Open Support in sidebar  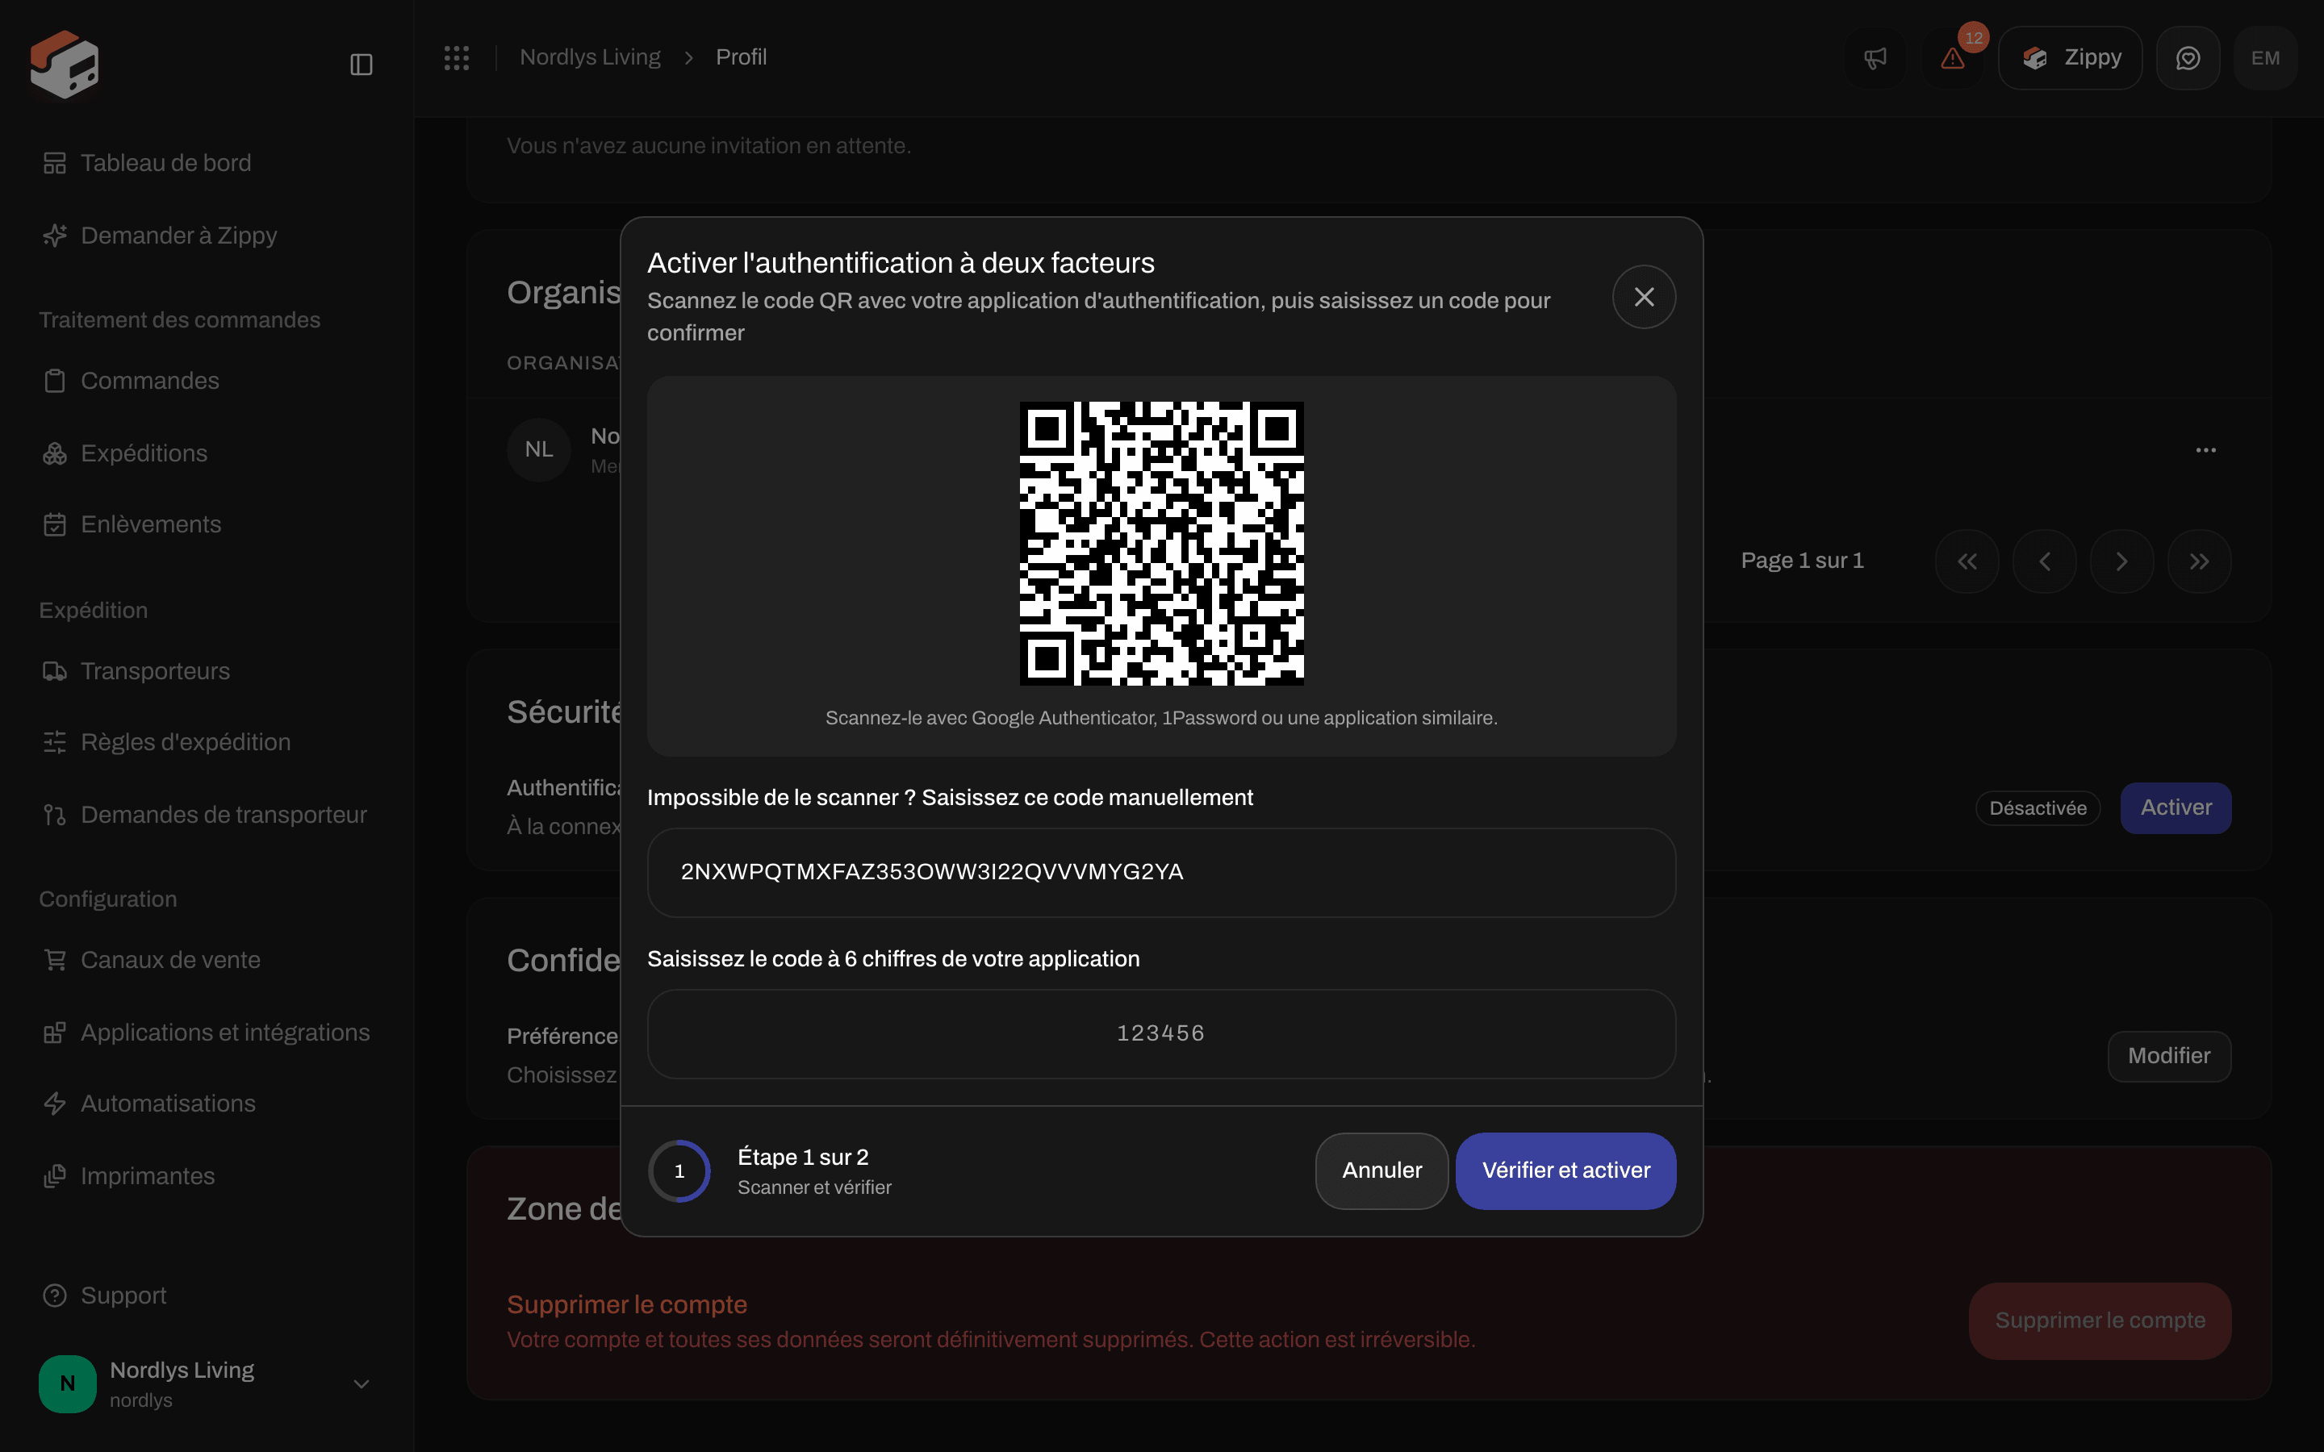tap(207, 1296)
